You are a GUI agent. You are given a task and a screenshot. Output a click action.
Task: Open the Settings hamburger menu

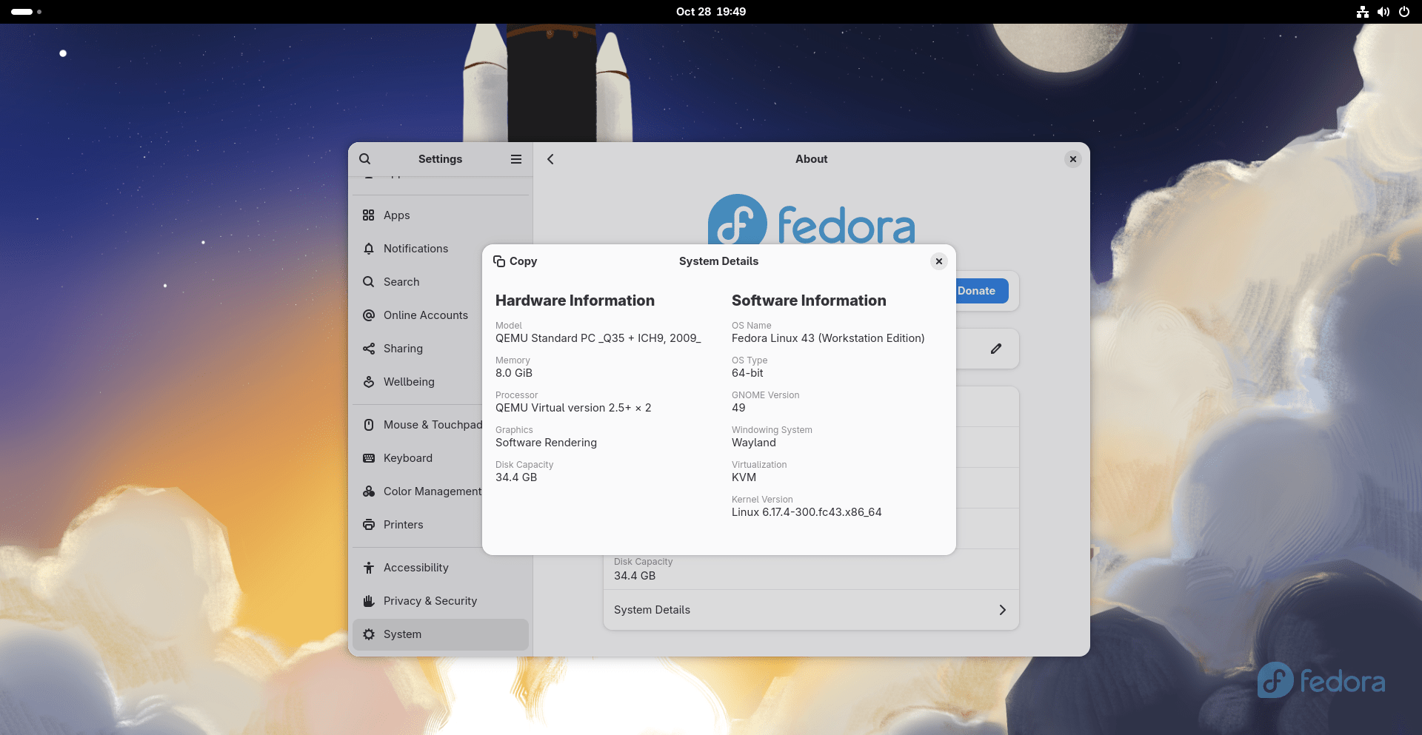[x=516, y=159]
